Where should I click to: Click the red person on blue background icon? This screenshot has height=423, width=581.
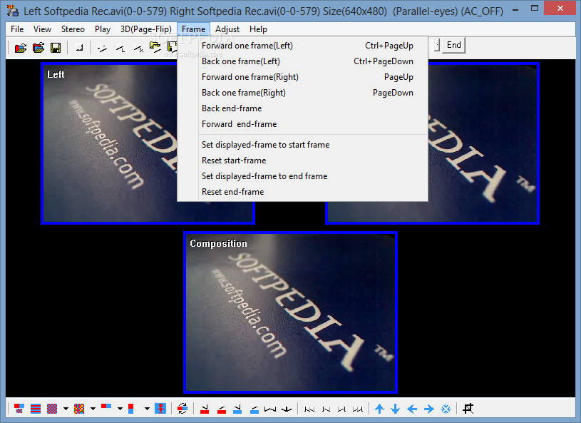tap(160, 409)
